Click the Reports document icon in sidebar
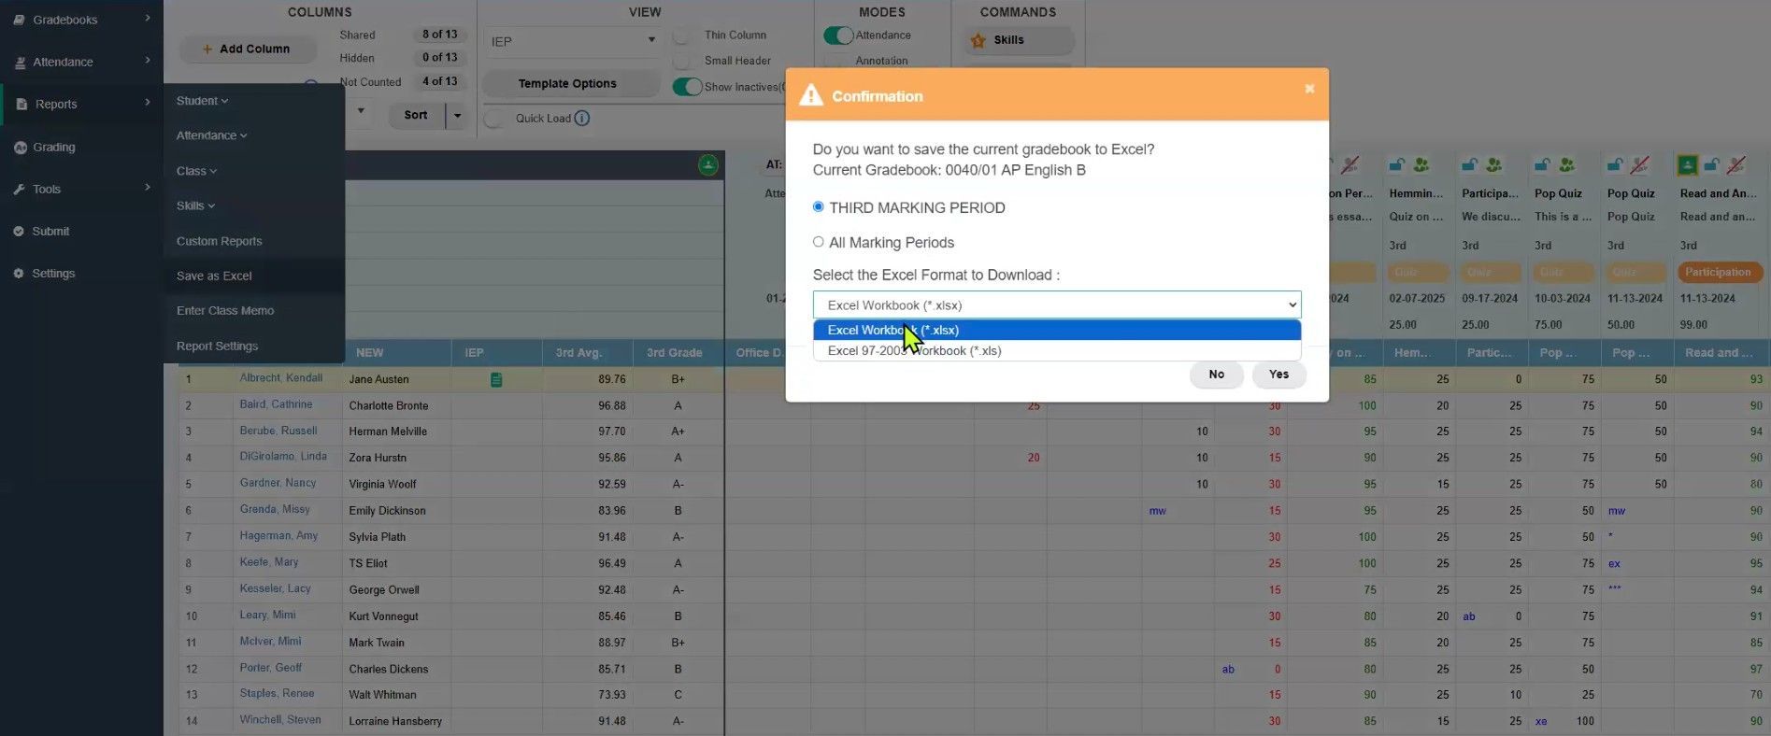This screenshot has height=736, width=1771. click(x=21, y=105)
